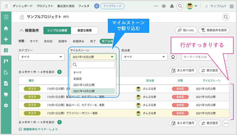Click the add issue plus sidebar icon
The image size is (237, 135).
click(6, 39)
